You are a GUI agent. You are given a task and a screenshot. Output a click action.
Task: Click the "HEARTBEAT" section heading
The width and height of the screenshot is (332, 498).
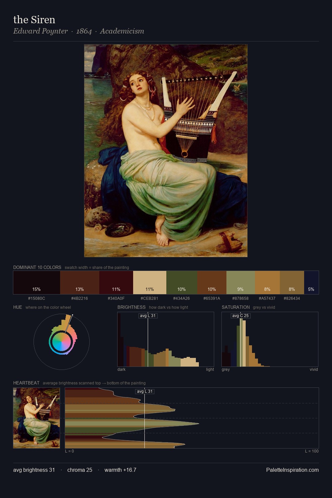pyautogui.click(x=26, y=383)
